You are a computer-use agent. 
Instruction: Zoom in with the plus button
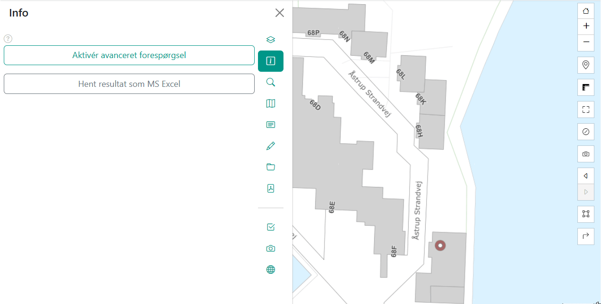tap(586, 26)
